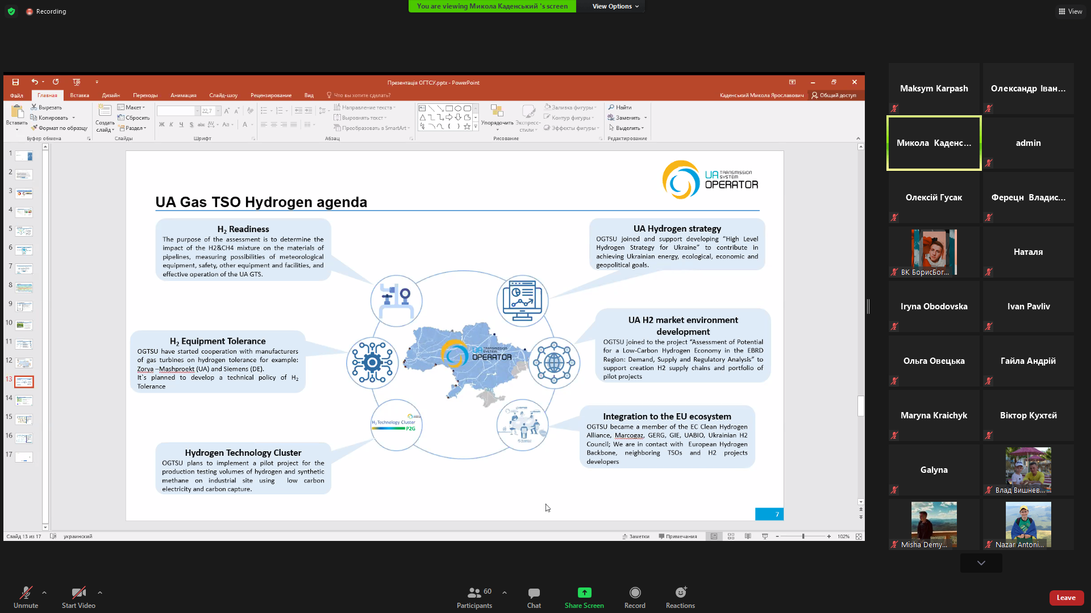Screen dimensions: 1091x613
Task: Select slide 14 thumbnail
Action: [24, 401]
